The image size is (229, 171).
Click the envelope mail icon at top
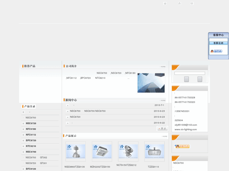tap(192, 3)
